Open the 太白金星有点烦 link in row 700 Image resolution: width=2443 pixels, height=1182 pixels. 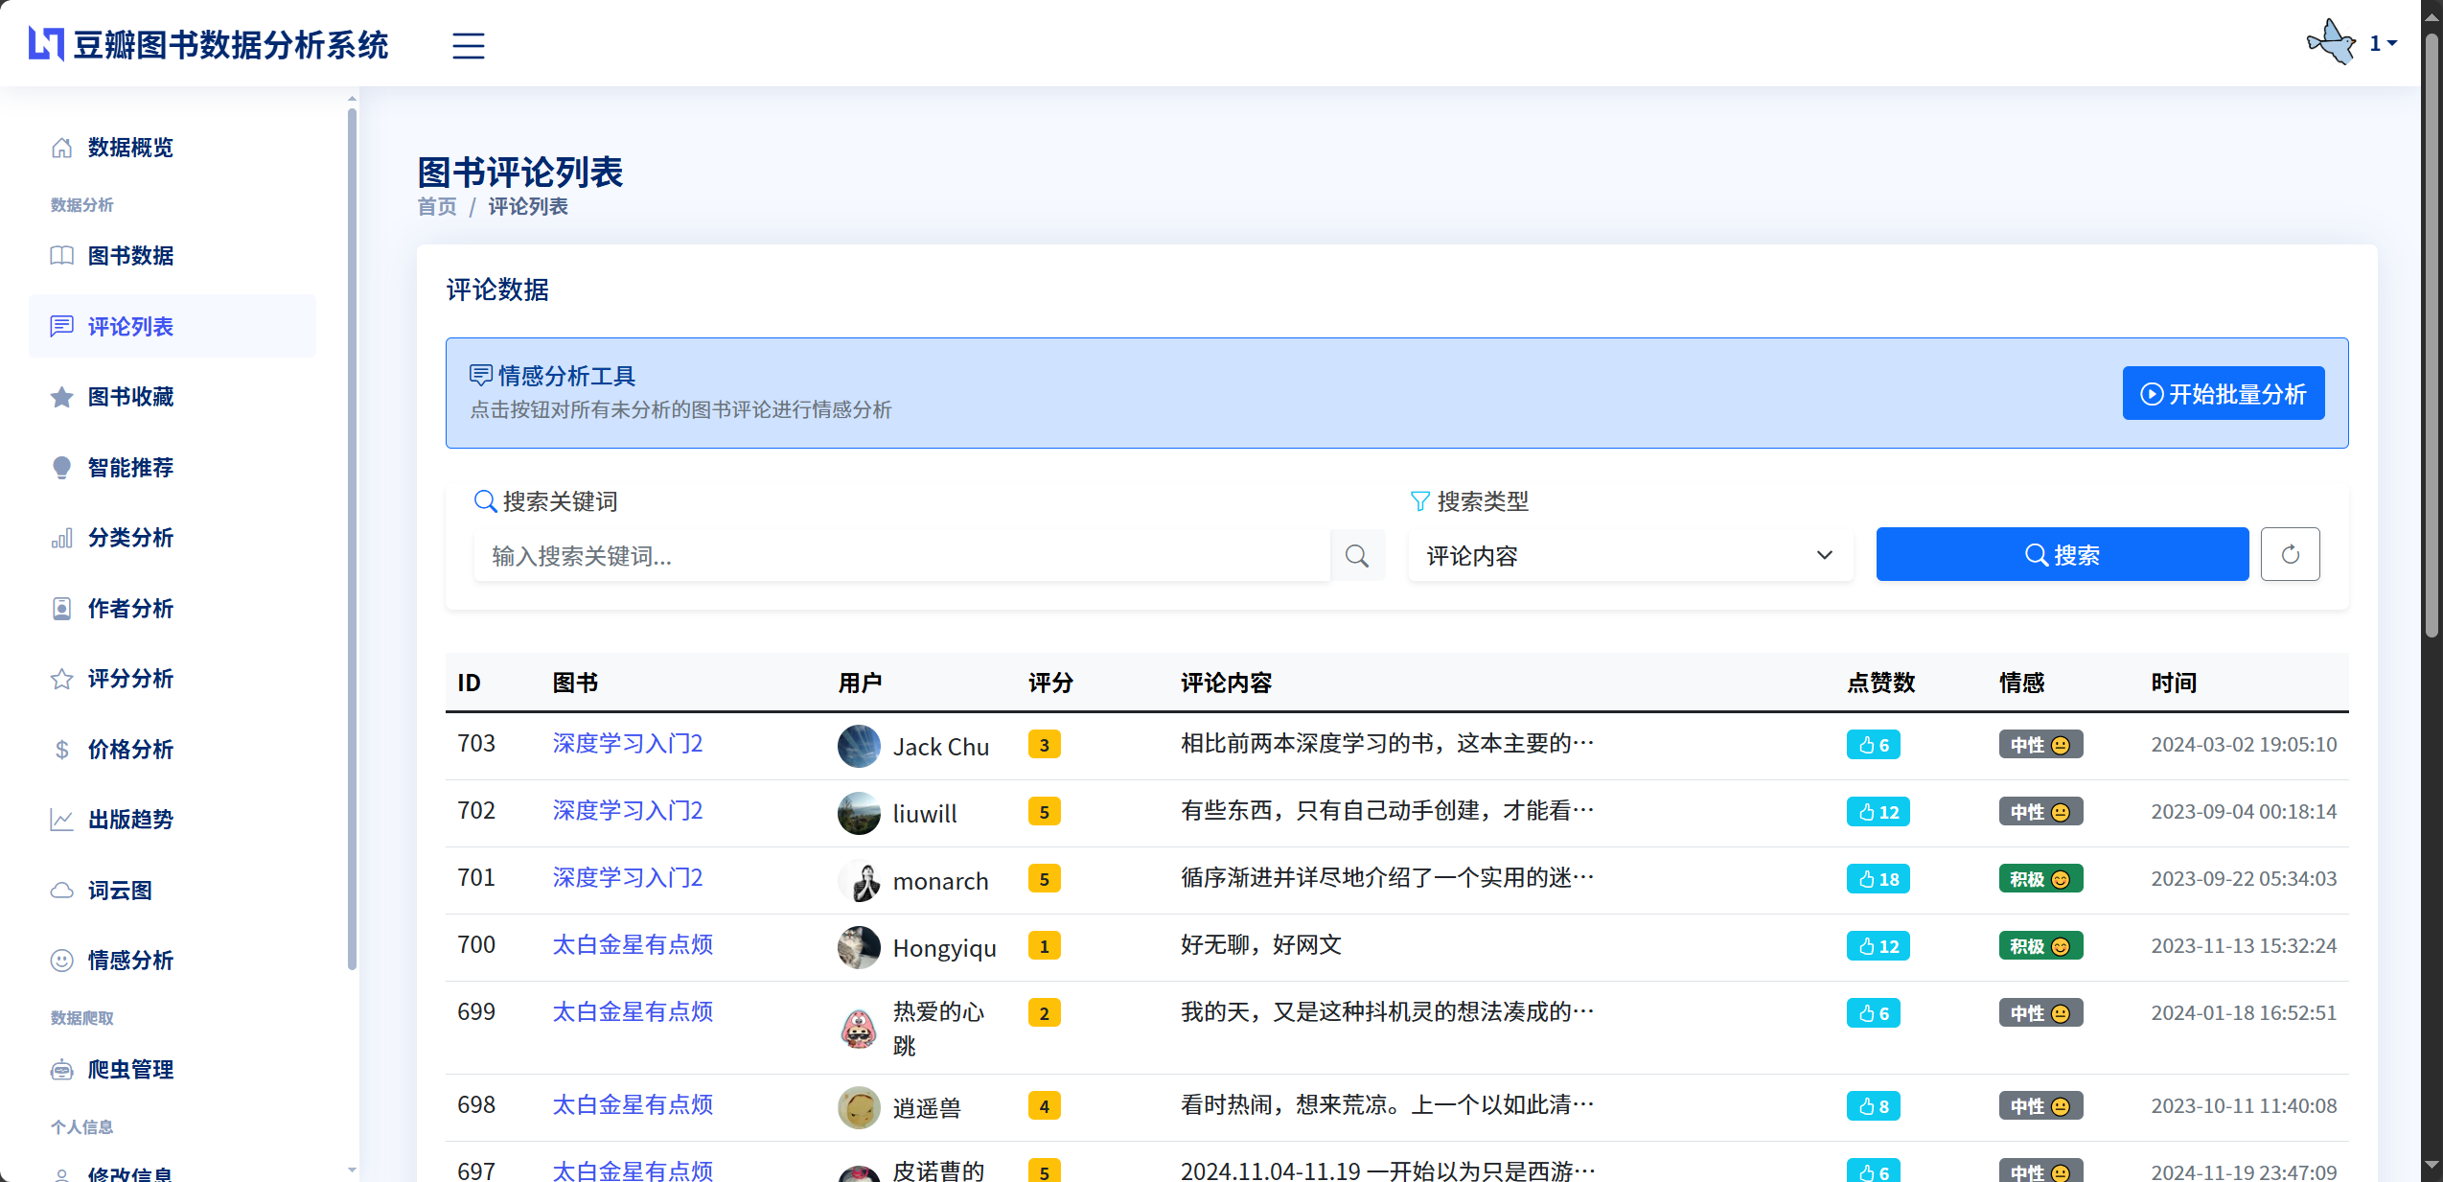tap(633, 945)
